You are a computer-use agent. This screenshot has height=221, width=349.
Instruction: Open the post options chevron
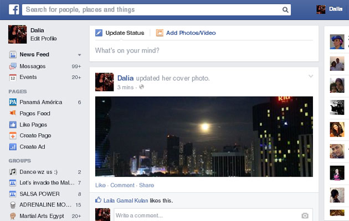click(x=310, y=76)
